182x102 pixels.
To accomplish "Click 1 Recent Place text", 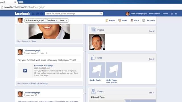I will (98, 97).
